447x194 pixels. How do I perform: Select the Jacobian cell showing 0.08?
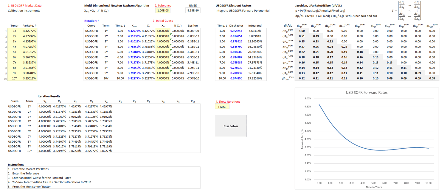(x=432, y=79)
